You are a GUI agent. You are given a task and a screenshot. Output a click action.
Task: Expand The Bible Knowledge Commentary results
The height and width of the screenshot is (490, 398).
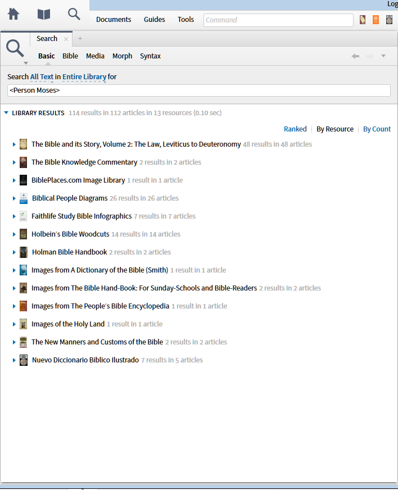click(x=14, y=162)
